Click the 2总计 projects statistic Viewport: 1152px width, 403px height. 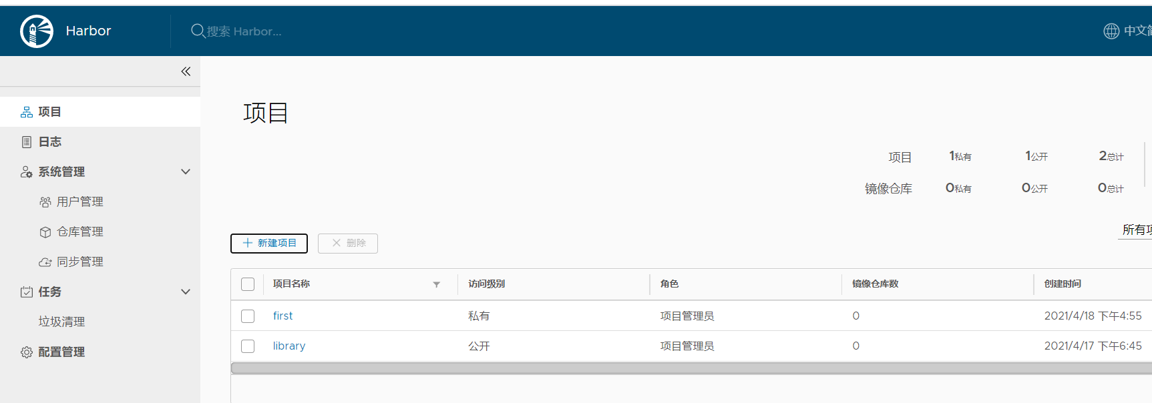(1111, 156)
